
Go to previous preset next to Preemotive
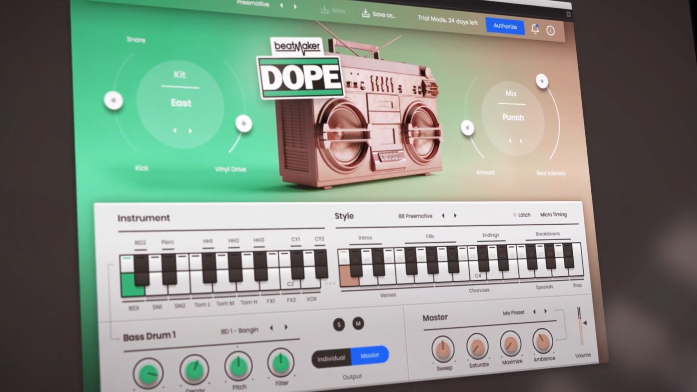(x=281, y=5)
